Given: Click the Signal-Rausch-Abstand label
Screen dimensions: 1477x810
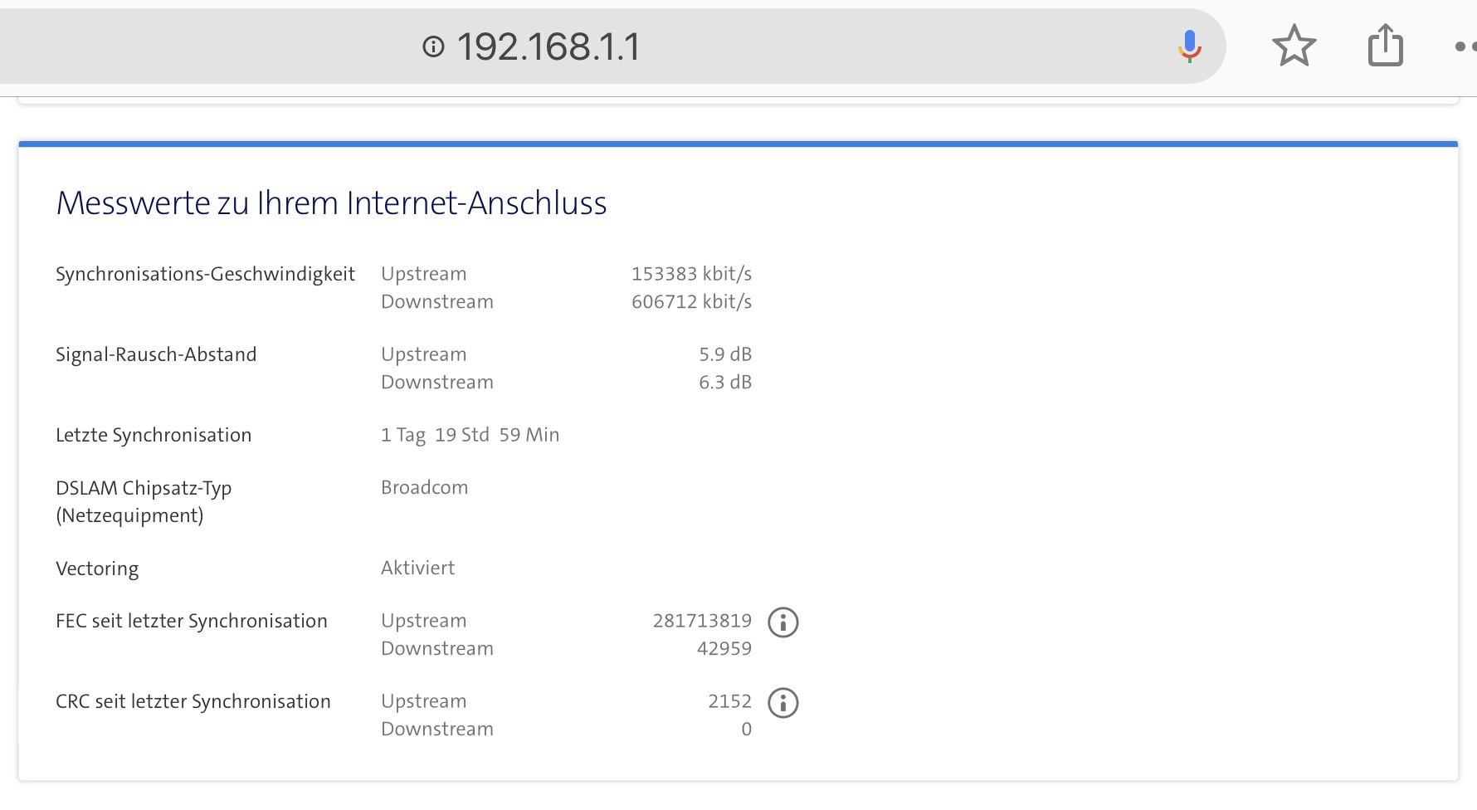Looking at the screenshot, I should point(156,354).
